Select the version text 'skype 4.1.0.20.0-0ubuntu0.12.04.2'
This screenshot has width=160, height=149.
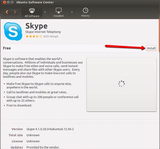tap(50, 129)
